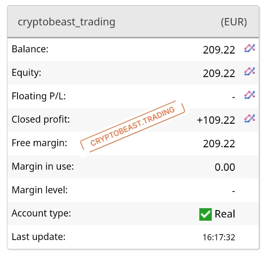Click the Balance value 209.22
264x253 pixels.
(219, 50)
